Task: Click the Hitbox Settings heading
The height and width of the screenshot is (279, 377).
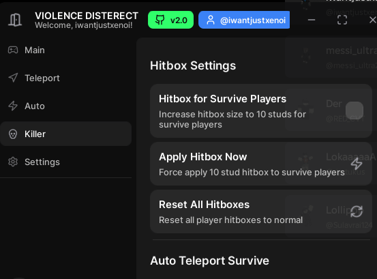Action: pyautogui.click(x=193, y=65)
